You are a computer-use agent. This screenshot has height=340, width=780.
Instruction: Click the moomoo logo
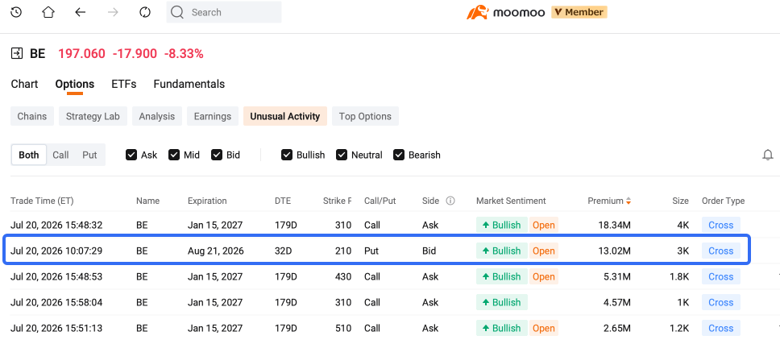tap(506, 12)
